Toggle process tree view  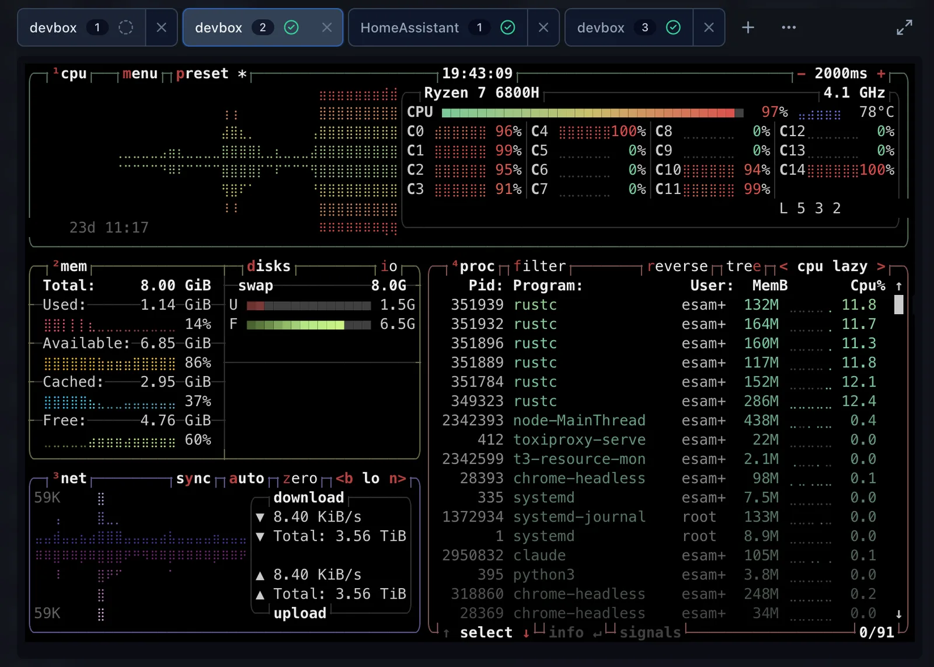pyautogui.click(x=744, y=266)
